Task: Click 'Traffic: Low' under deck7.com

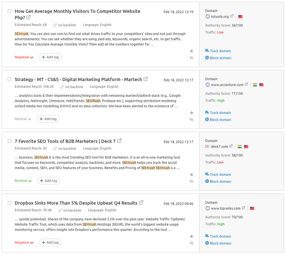Action: pyautogui.click(x=214, y=162)
